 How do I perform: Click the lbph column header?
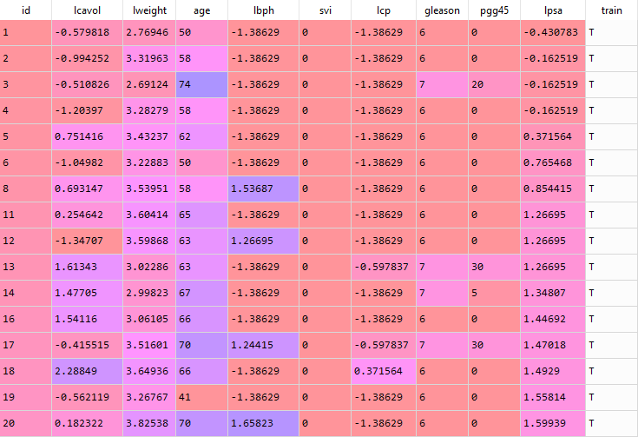point(263,10)
